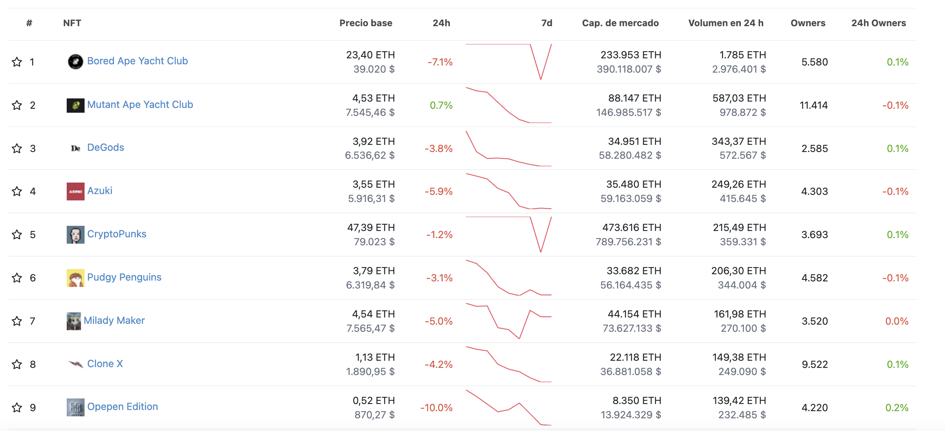
Task: Star the Opepen Edition collection
Action: point(17,408)
